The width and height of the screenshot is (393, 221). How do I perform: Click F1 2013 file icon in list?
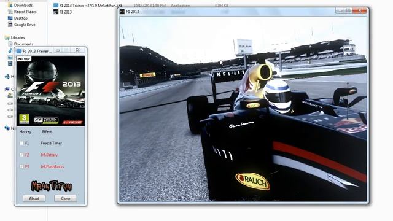coord(56,12)
